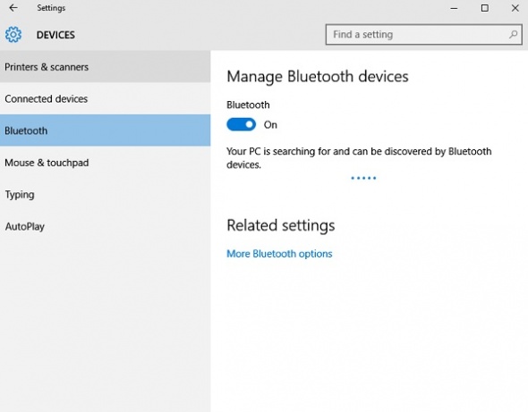Screen dimensions: 528x412
Task: Maximize the Settings window
Action: click(x=484, y=8)
